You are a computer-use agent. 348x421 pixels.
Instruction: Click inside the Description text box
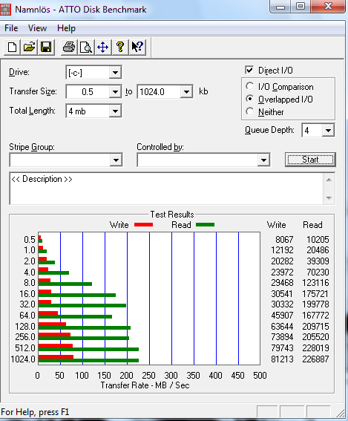[167, 189]
